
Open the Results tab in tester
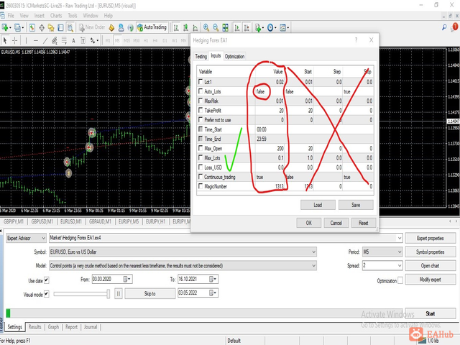point(35,327)
